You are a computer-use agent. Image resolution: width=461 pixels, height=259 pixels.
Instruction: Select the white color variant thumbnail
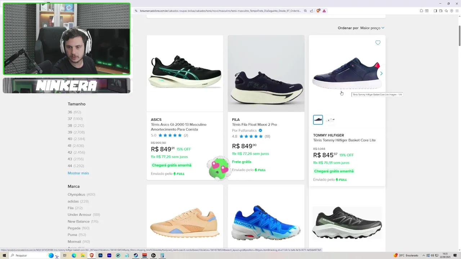330,119
